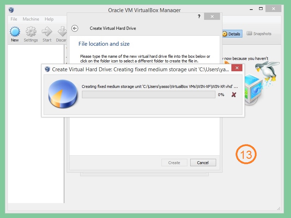Switch to the Snapshots view

pyautogui.click(x=259, y=34)
